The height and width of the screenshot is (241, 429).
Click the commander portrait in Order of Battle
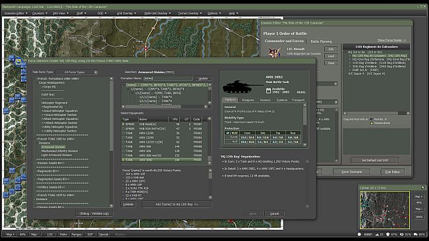[274, 52]
